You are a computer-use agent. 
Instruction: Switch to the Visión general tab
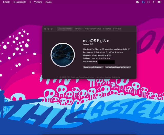tap(65, 29)
